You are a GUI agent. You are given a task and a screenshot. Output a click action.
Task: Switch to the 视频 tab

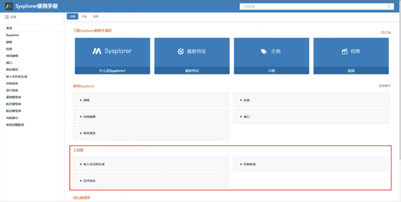tap(96, 16)
